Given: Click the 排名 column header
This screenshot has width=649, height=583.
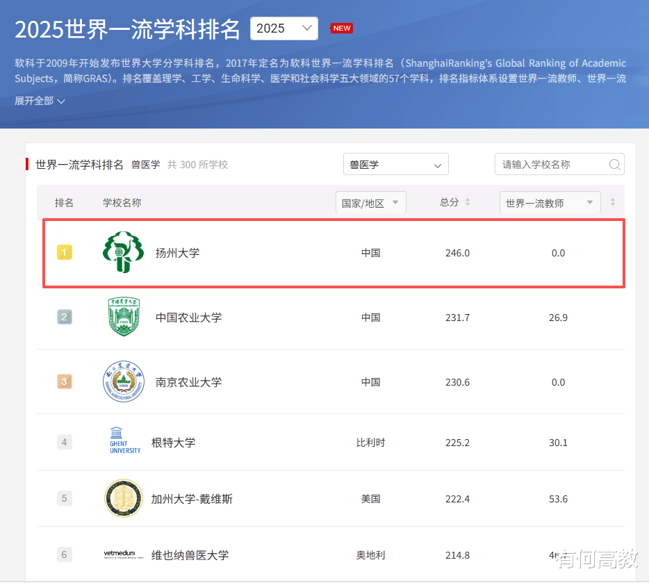Looking at the screenshot, I should point(64,203).
